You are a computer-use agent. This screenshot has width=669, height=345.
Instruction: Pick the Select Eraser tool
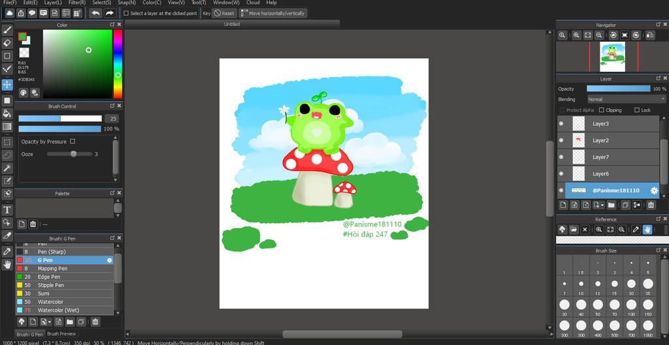pyautogui.click(x=7, y=194)
